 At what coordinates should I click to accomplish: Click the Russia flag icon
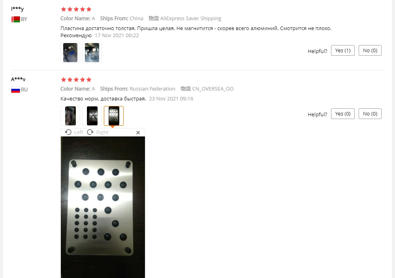click(x=16, y=89)
